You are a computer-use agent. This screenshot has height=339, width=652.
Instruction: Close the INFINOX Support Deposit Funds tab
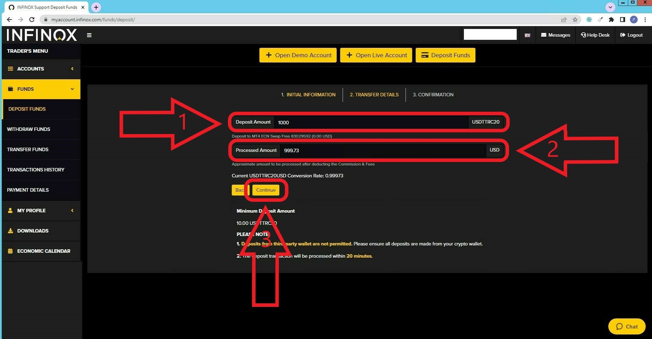83,7
